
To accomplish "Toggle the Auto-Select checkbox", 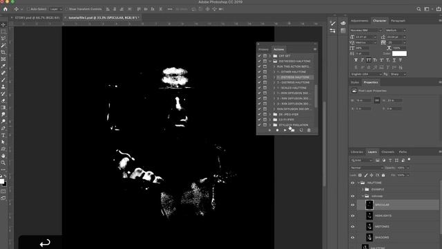I will (x=28, y=9).
